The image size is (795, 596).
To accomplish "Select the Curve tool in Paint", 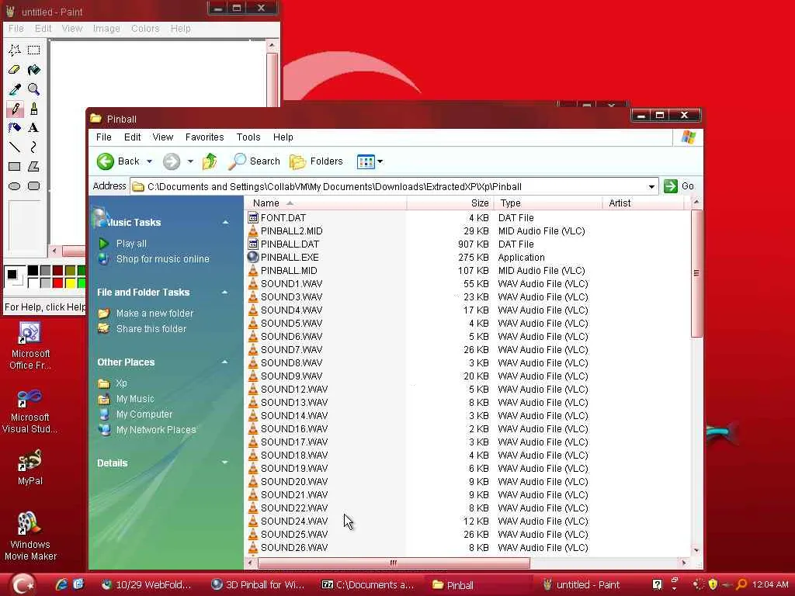I will 34,147.
